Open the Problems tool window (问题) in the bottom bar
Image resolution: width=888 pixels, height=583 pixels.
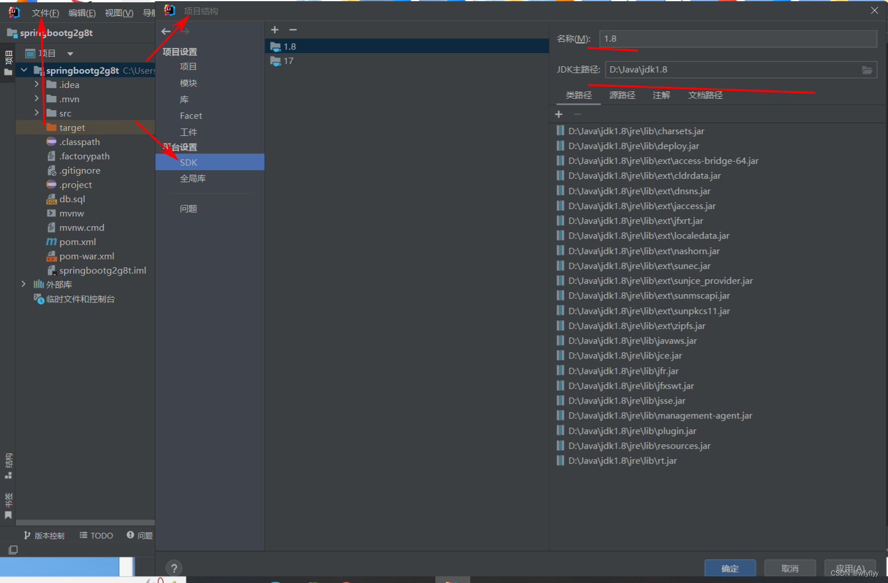tap(140, 536)
